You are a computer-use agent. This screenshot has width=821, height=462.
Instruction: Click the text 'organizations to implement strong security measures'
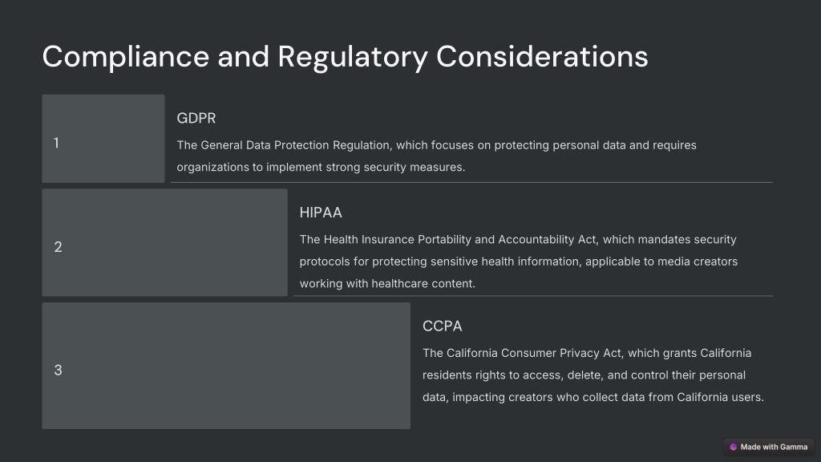click(x=320, y=167)
